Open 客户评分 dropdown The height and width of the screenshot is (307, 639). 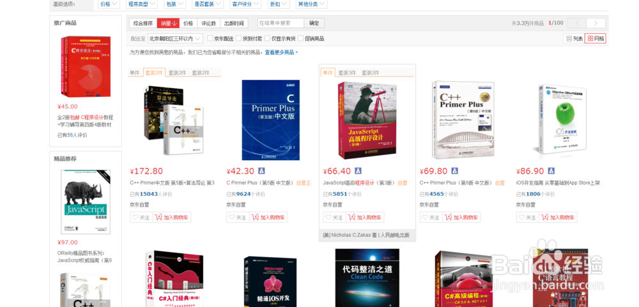245,4
